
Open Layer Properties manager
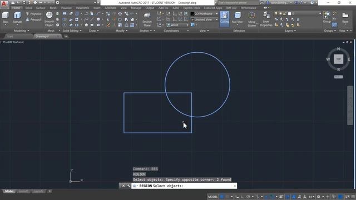coord(266,19)
